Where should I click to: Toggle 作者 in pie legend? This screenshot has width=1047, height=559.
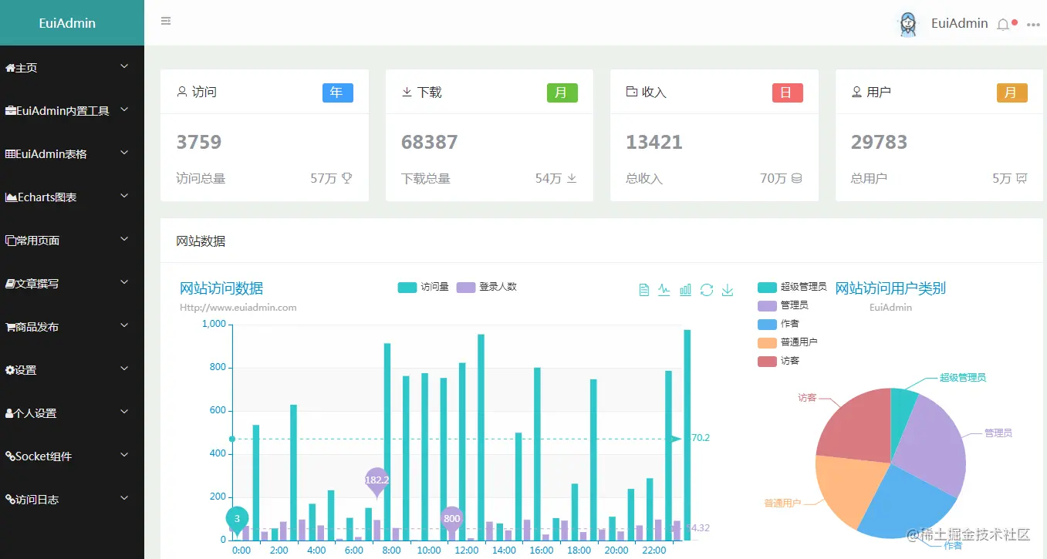point(778,324)
